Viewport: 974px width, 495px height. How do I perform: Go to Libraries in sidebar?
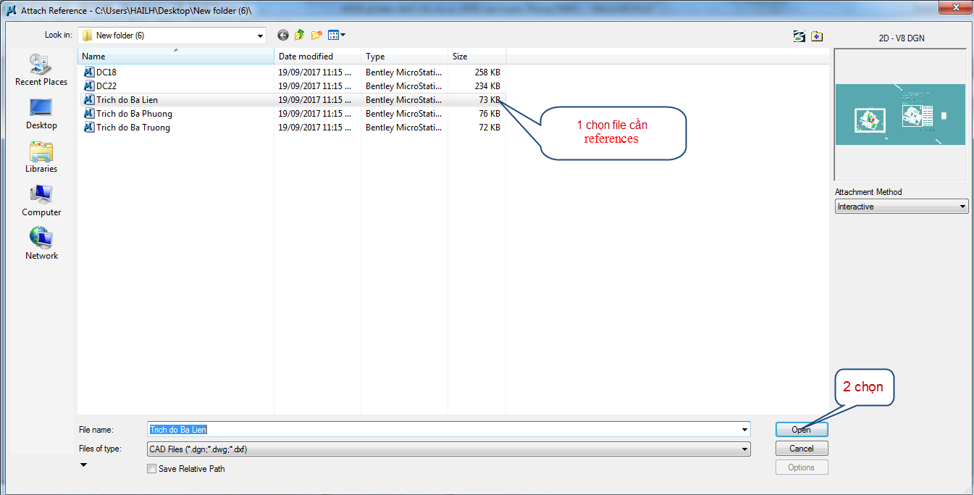(x=41, y=157)
